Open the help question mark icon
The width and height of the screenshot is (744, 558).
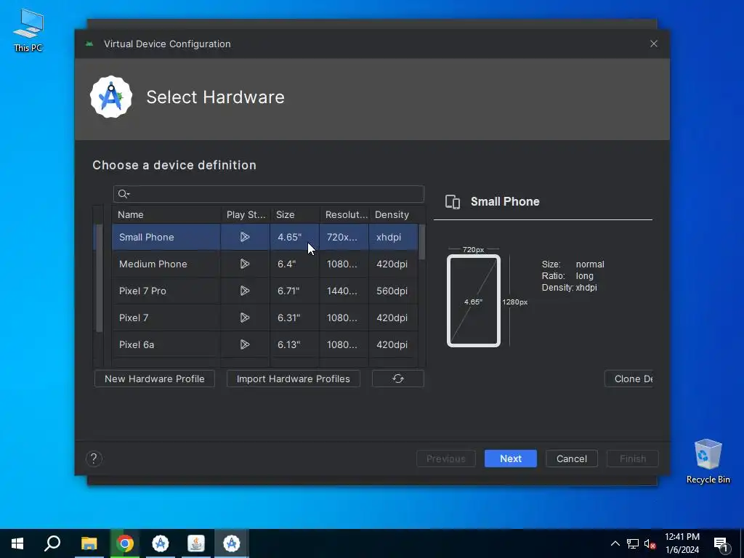(x=94, y=458)
